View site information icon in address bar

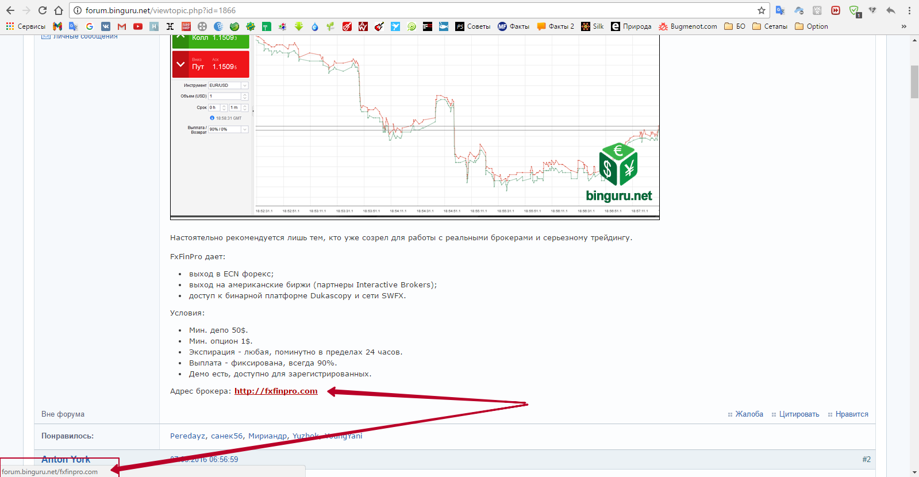point(78,10)
